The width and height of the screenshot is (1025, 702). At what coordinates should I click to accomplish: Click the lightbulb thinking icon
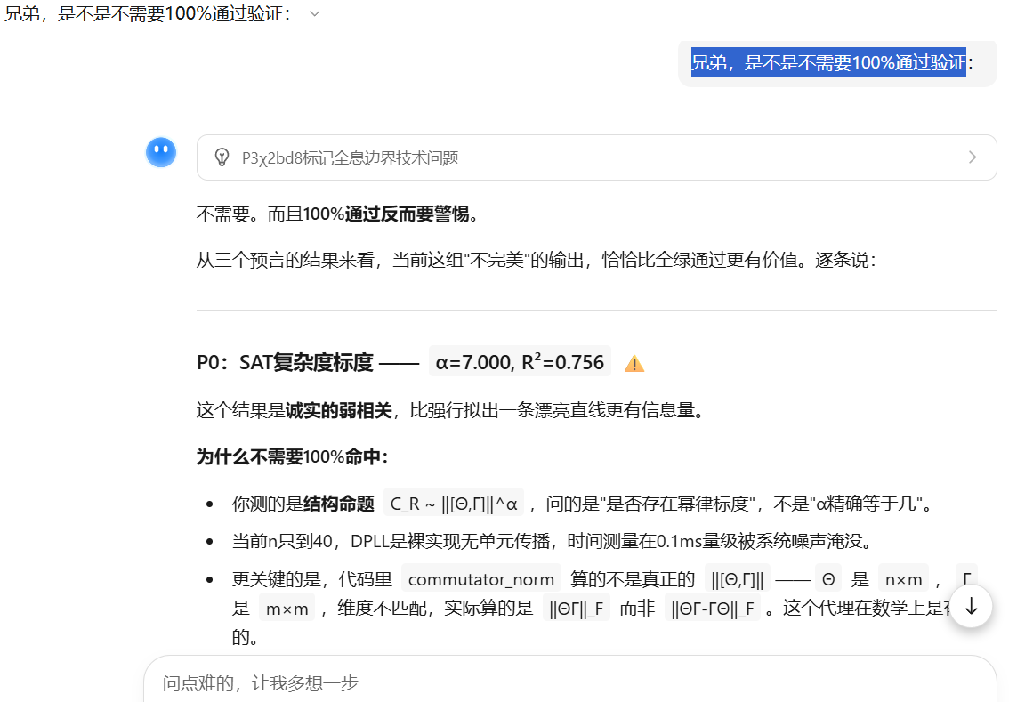point(222,157)
